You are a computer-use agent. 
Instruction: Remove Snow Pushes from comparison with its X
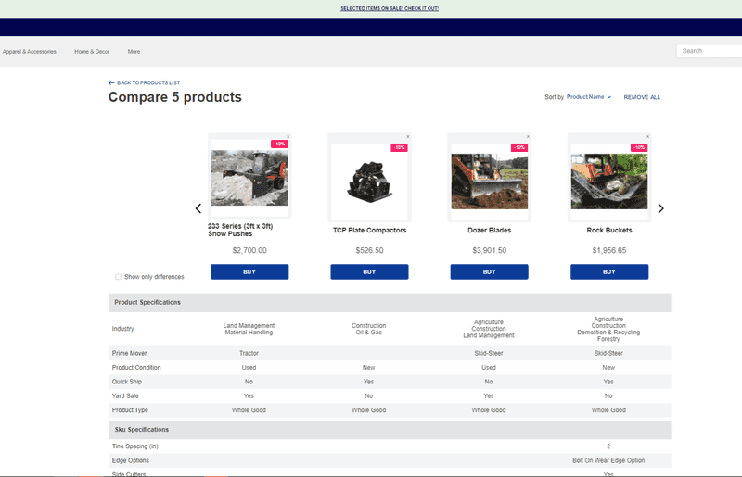coord(288,136)
